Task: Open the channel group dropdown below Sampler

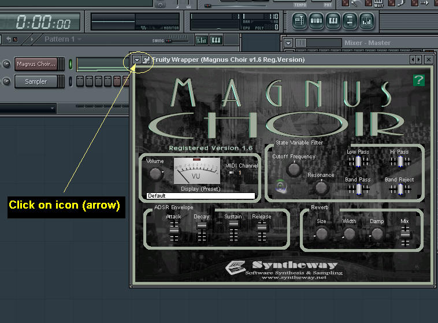Action: tap(28, 109)
